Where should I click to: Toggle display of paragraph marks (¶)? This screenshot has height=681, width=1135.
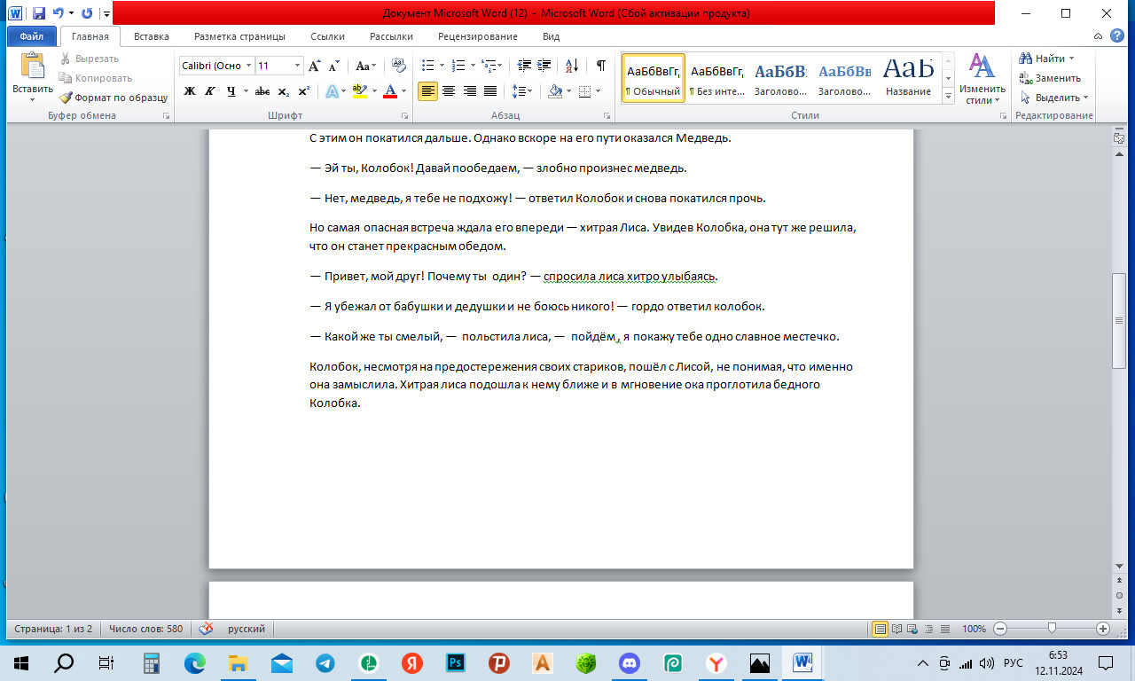coord(601,66)
